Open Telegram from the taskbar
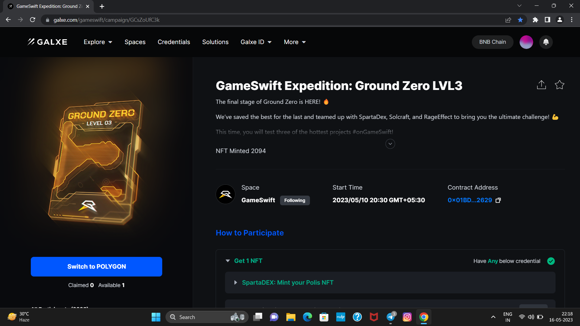Viewport: 580px width, 326px height. (391, 317)
